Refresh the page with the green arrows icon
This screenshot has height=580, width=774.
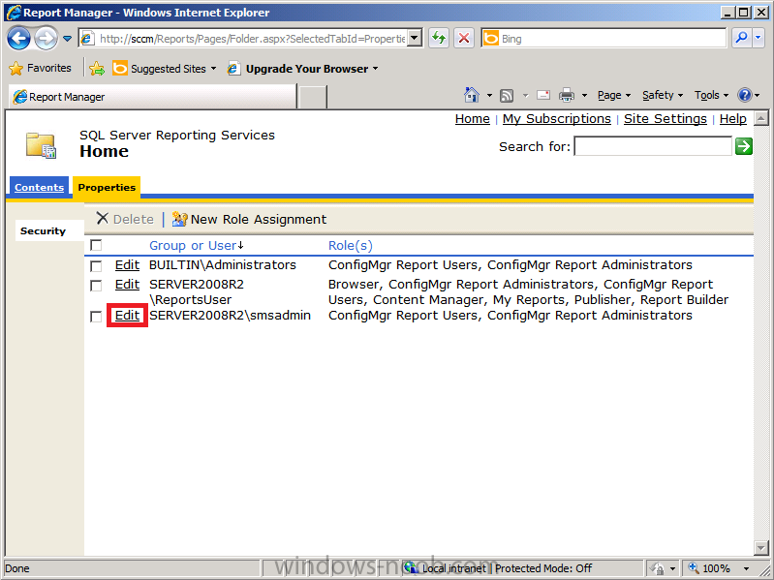point(438,38)
